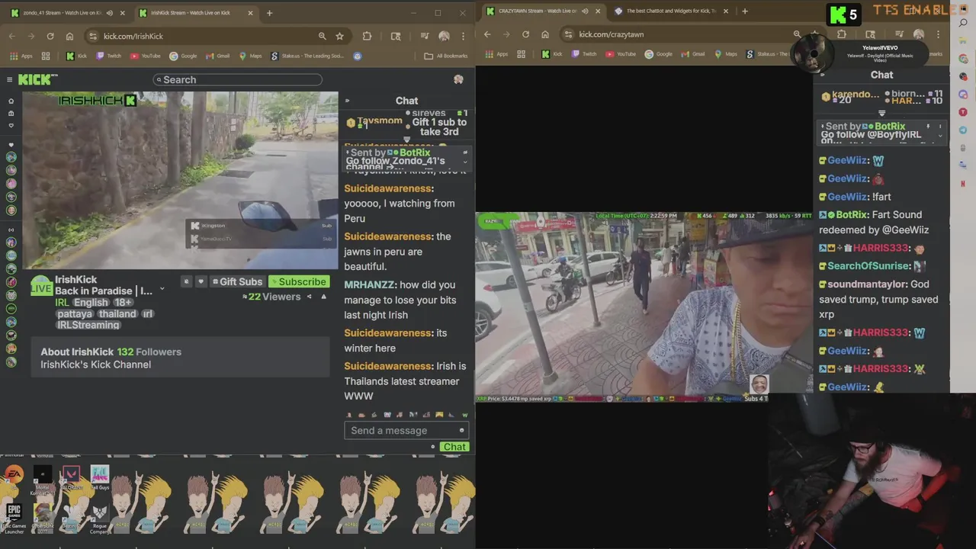Screen dimensions: 976x549
Task: Open Stake.us bookmark in IrishKick window
Action: tap(308, 56)
